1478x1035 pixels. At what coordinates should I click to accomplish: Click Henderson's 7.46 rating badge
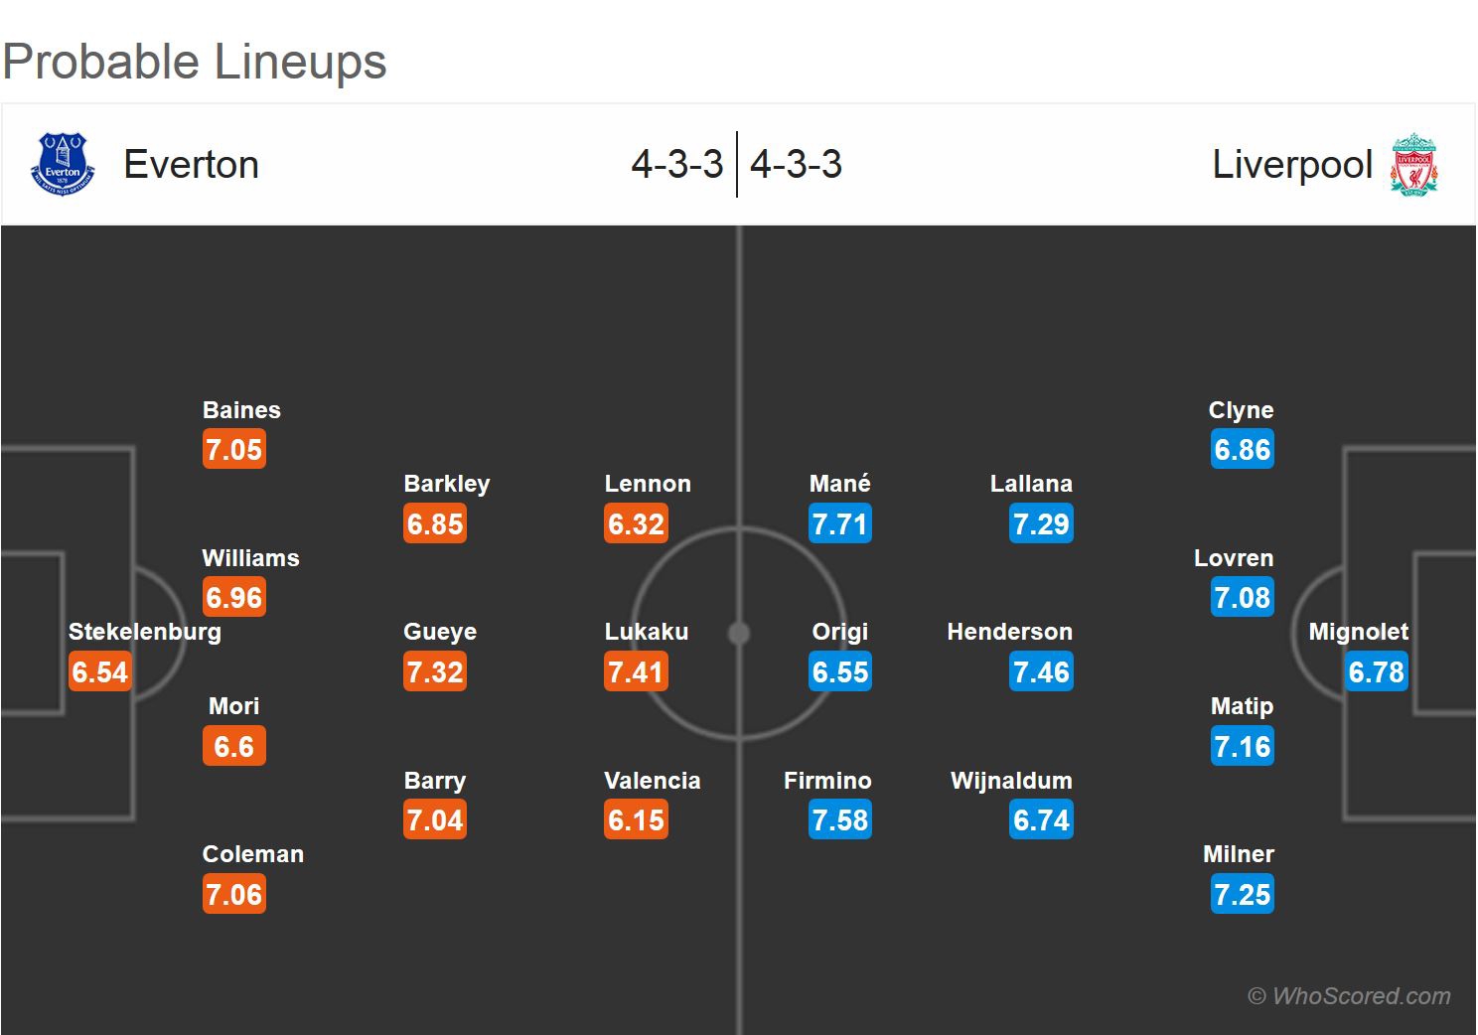click(x=1041, y=672)
